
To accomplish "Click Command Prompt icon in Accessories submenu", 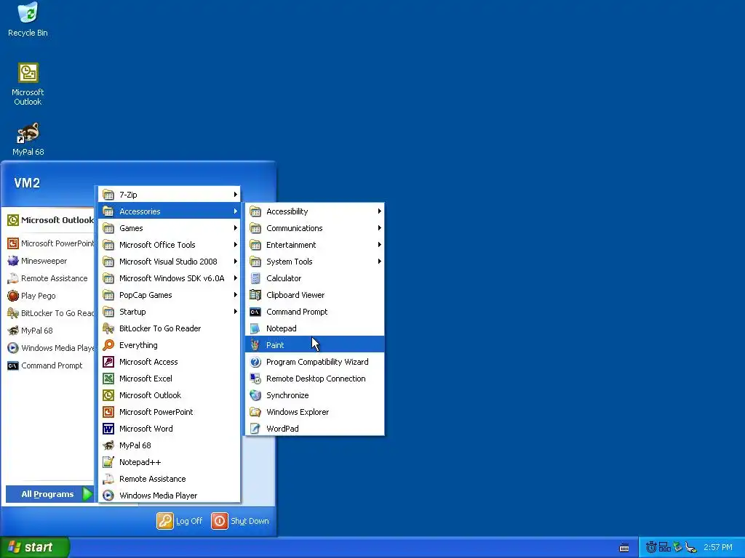I will pos(255,312).
